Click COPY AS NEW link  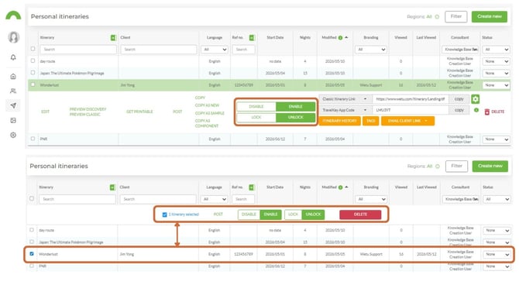(207, 105)
